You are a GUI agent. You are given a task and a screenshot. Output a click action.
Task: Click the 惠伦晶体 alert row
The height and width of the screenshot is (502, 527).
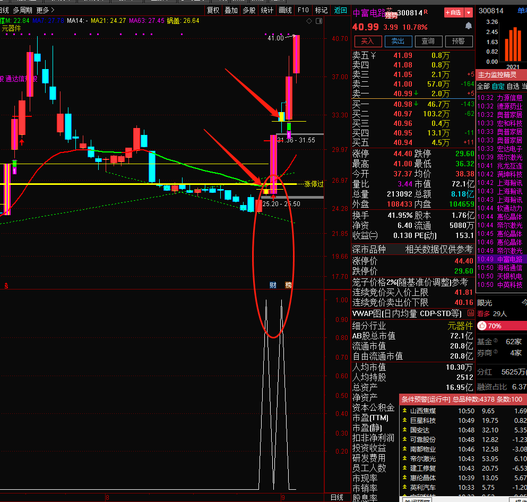coord(464,478)
